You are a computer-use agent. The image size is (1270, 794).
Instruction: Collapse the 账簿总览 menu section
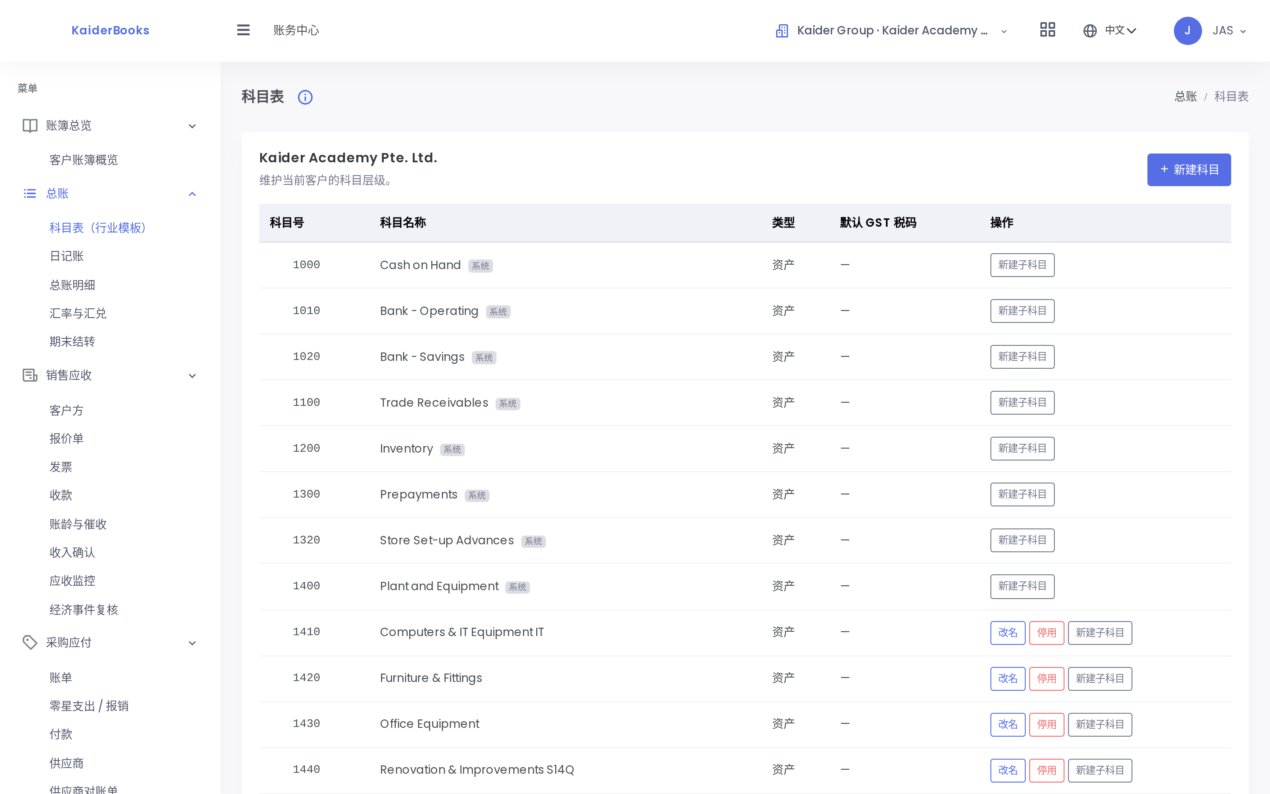pos(192,126)
